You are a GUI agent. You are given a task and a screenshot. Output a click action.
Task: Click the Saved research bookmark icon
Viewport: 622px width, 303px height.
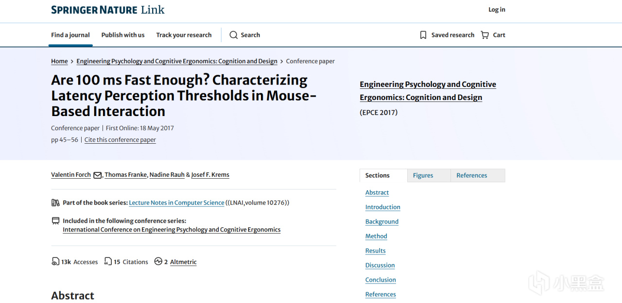click(x=423, y=35)
